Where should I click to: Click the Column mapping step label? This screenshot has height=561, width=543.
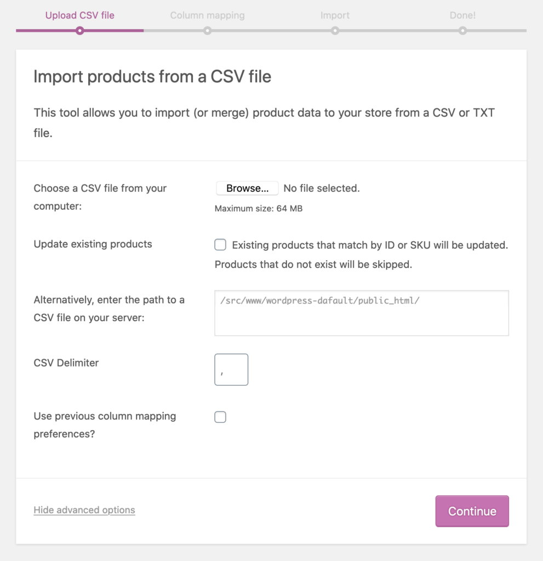[x=207, y=15]
